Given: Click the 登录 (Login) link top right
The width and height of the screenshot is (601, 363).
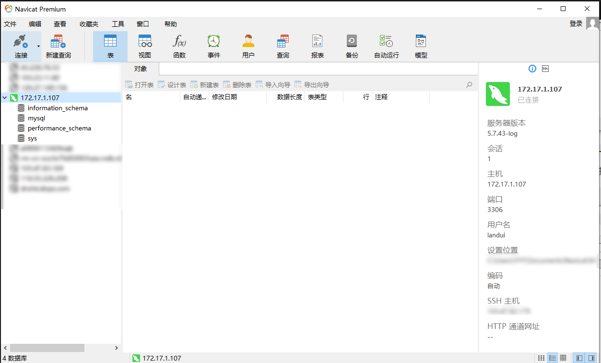Looking at the screenshot, I should (576, 23).
